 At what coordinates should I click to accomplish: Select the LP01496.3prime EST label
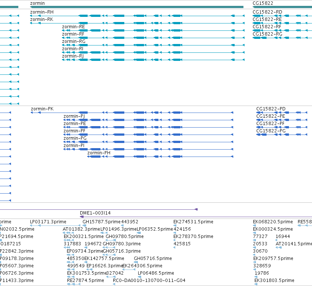[x=118, y=229]
